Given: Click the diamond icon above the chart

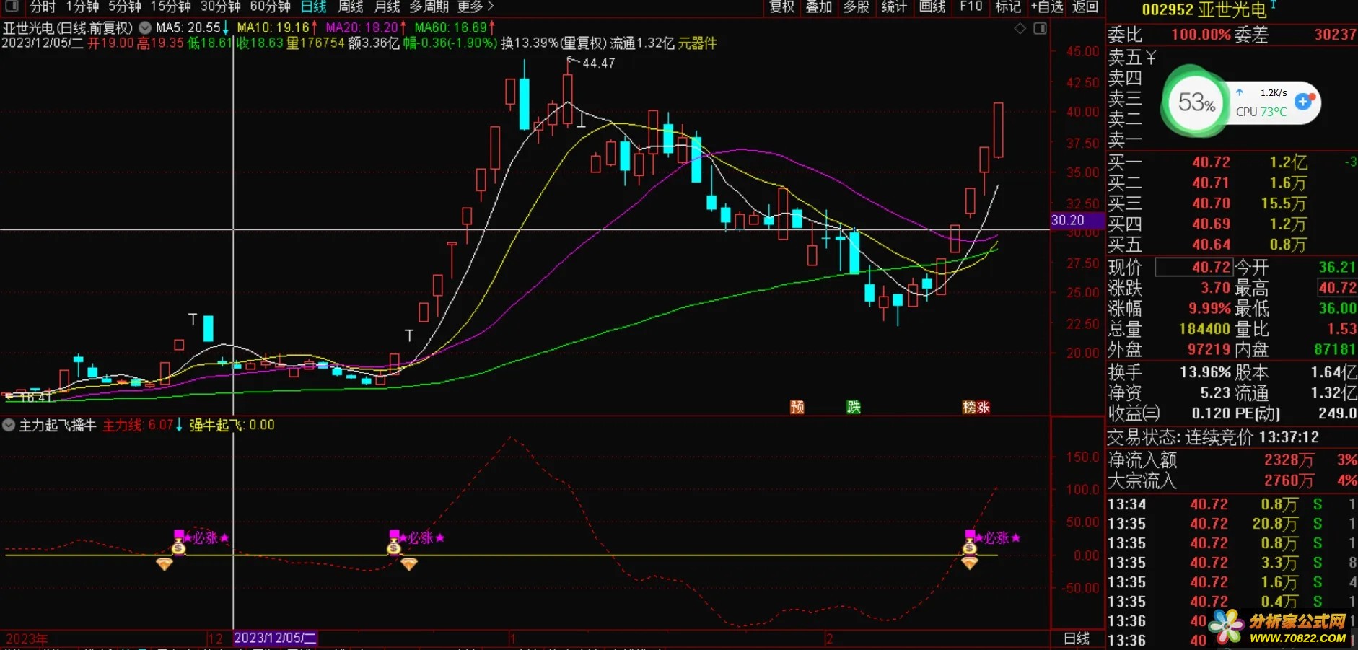Looking at the screenshot, I should (1020, 28).
